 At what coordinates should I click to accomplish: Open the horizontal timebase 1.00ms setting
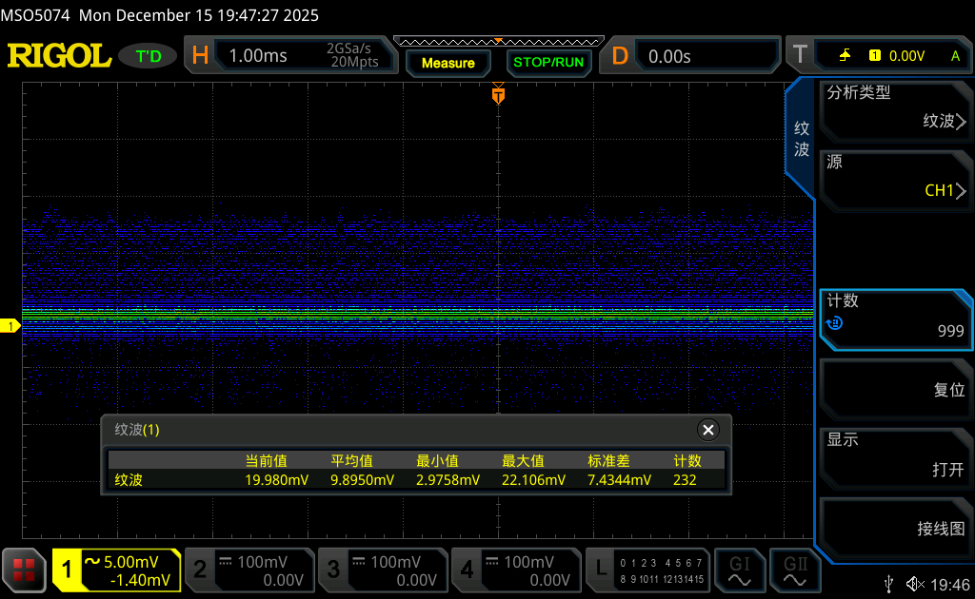point(257,56)
